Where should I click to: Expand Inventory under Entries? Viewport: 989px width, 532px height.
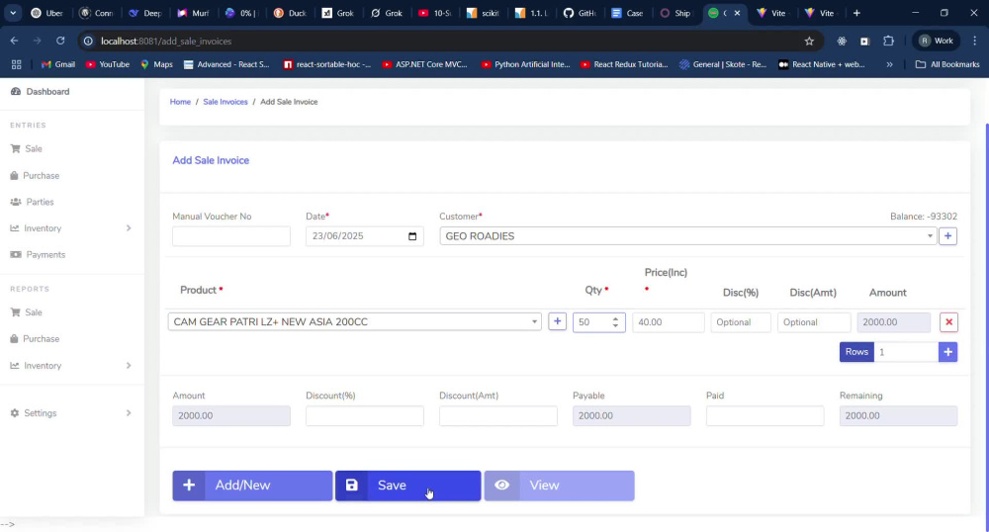click(x=71, y=228)
